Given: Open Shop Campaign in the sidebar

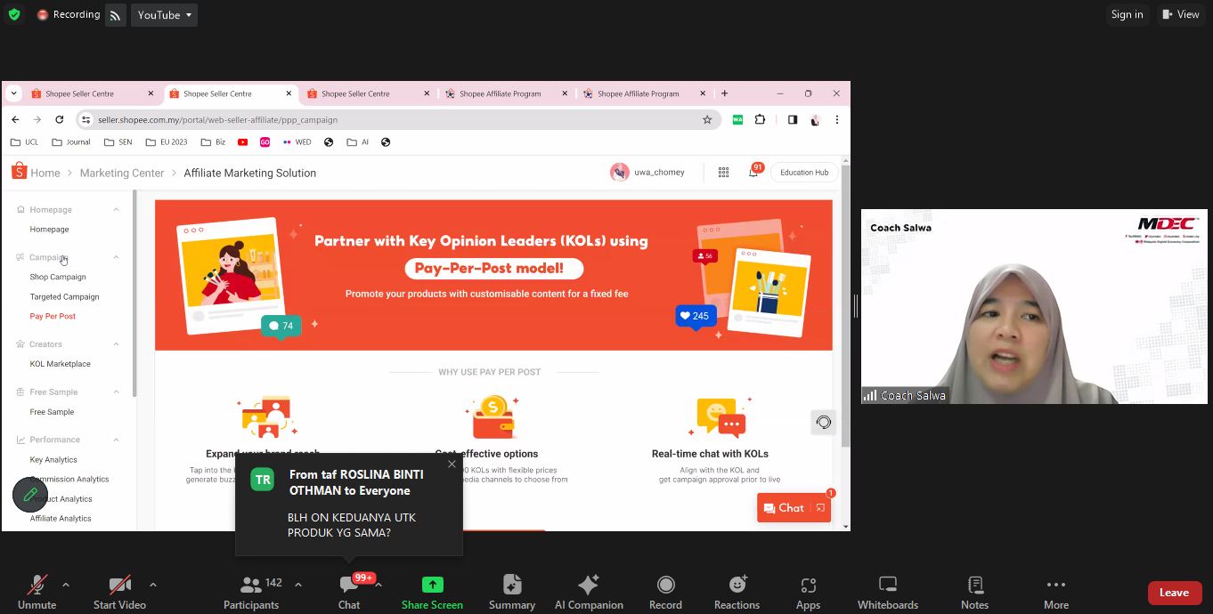Looking at the screenshot, I should 58,277.
